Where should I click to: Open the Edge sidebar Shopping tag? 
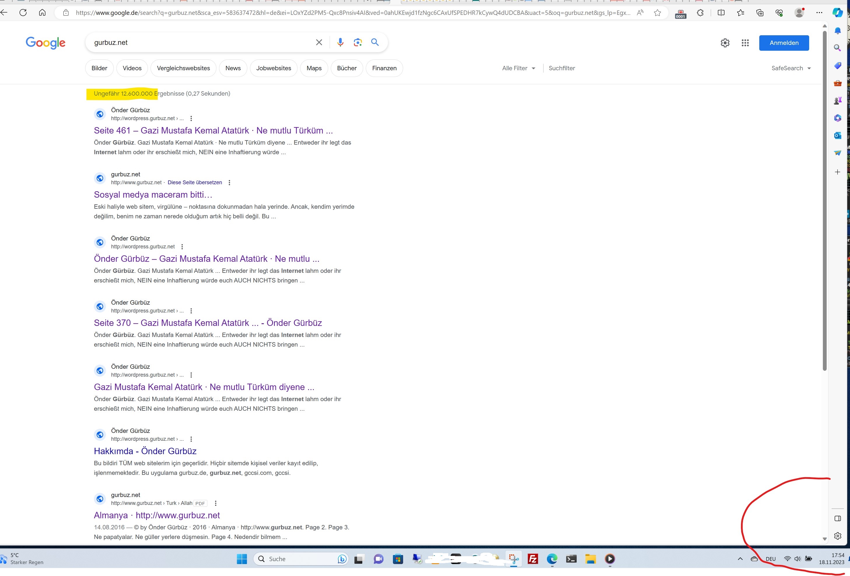(837, 65)
